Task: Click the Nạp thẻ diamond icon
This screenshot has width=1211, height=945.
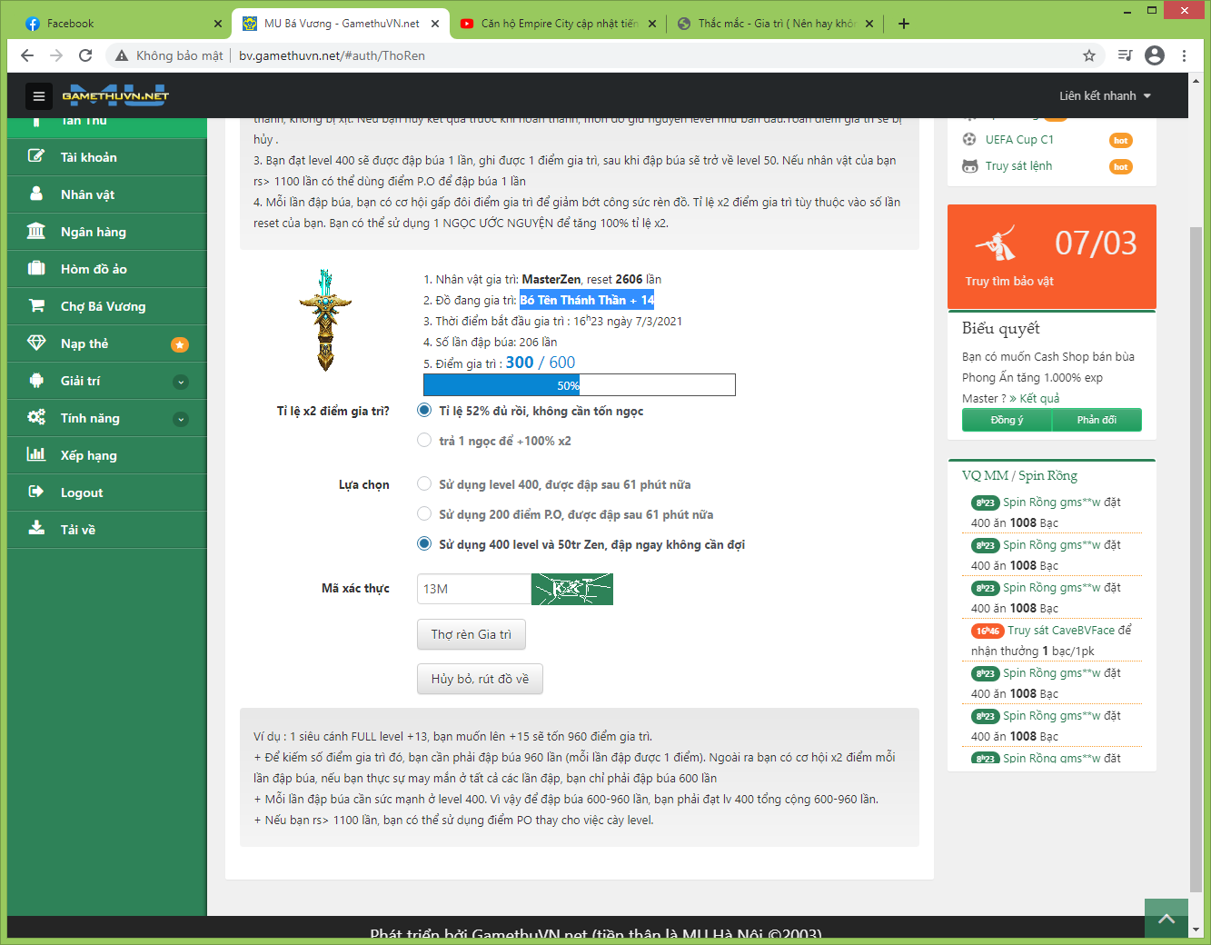Action: point(36,343)
